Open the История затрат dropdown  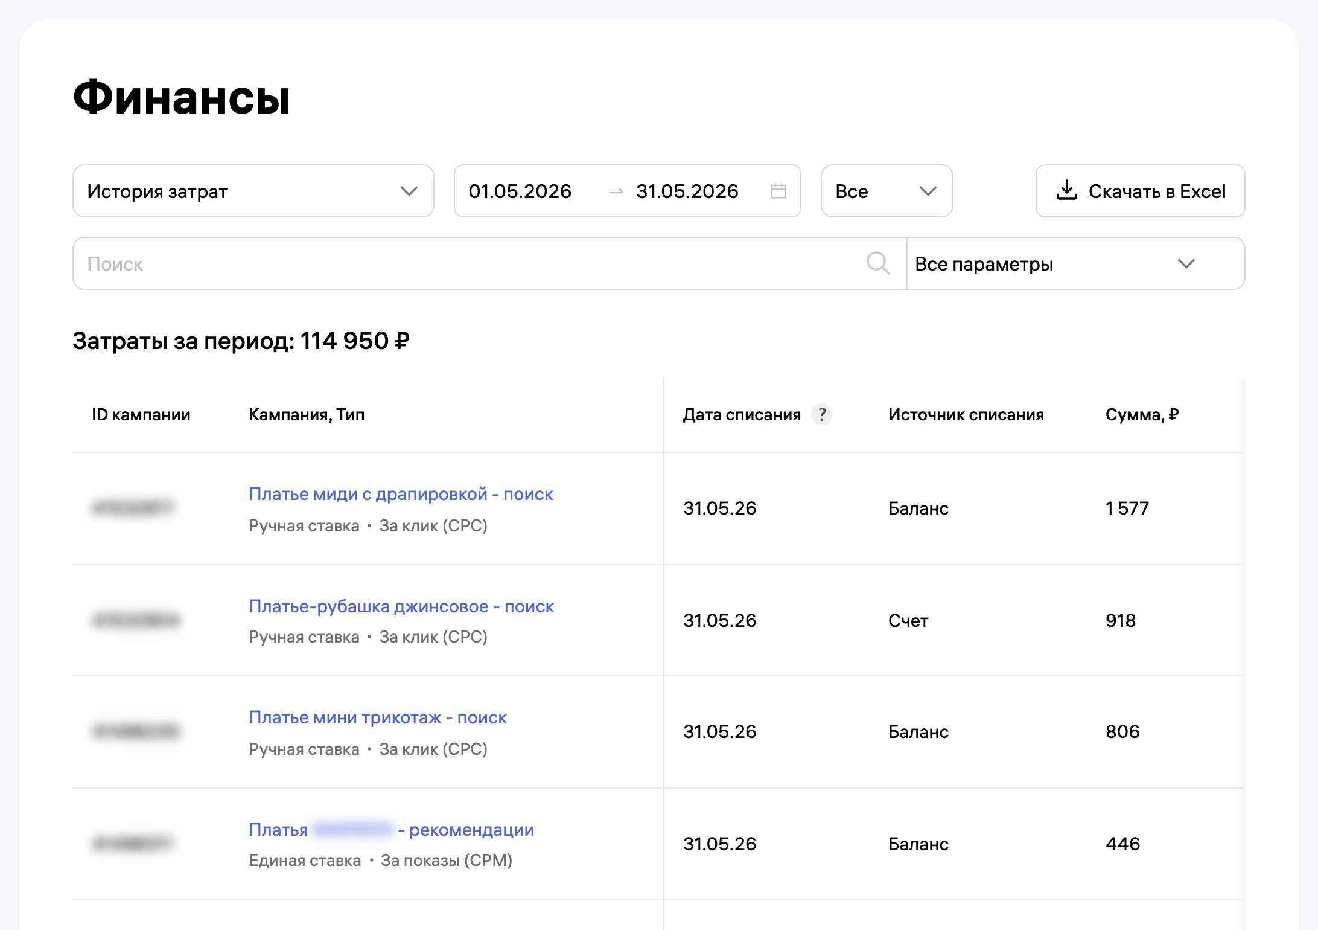point(253,191)
